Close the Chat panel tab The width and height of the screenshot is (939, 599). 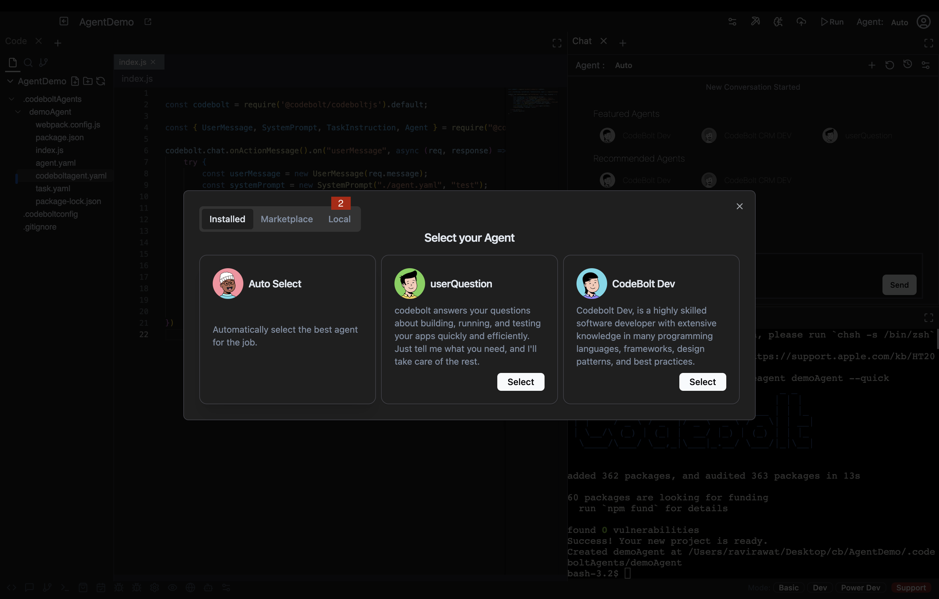click(x=603, y=41)
